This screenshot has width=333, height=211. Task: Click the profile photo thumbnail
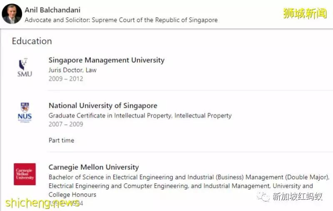pyautogui.click(x=12, y=14)
